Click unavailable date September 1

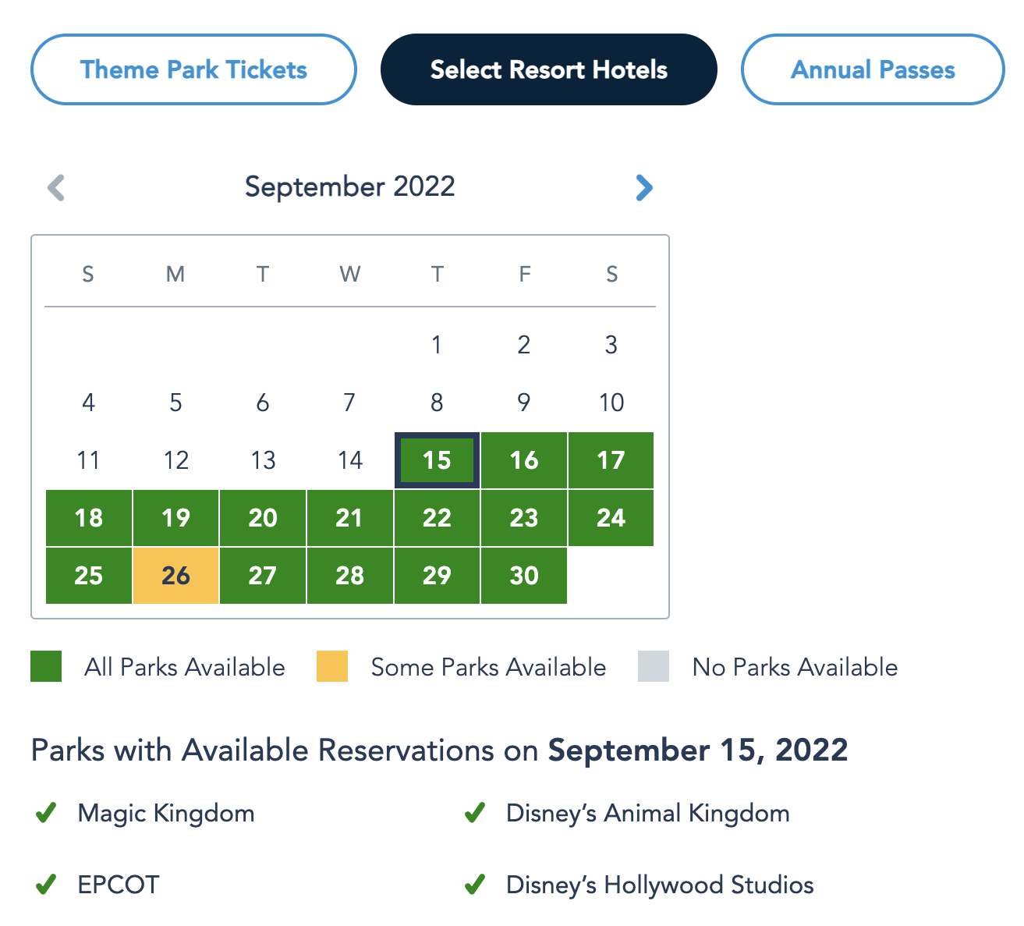point(437,345)
